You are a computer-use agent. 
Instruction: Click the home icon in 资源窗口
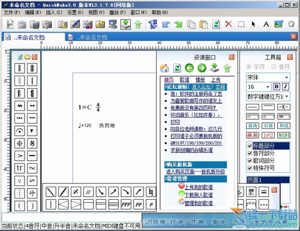[164, 68]
